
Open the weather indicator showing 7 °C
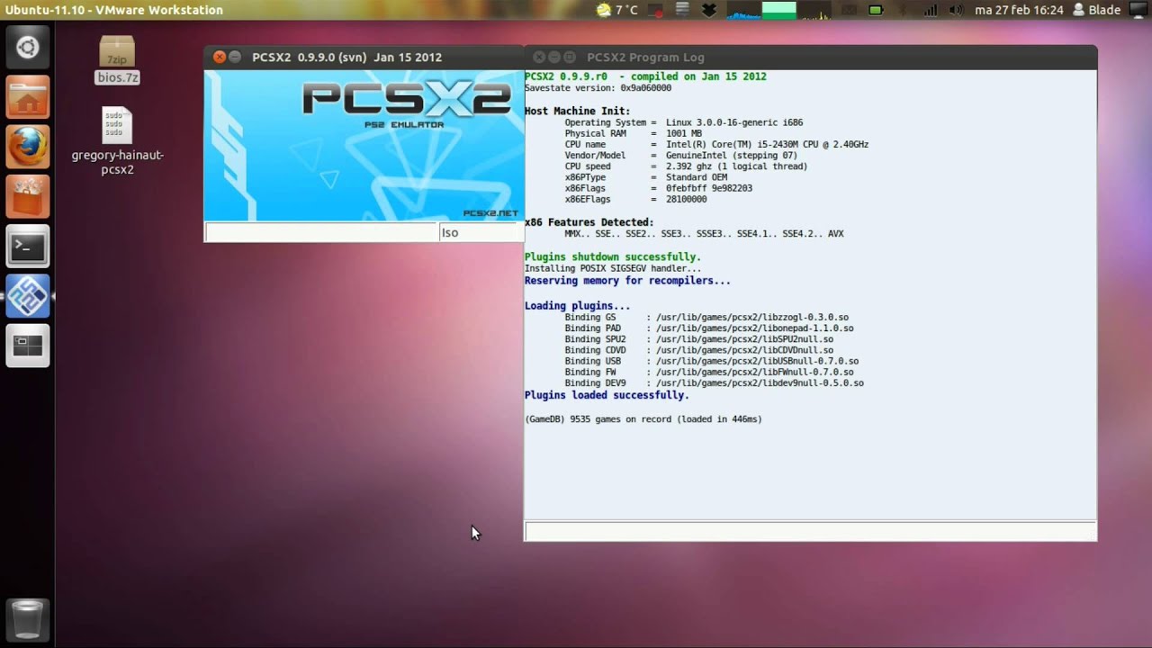point(617,10)
